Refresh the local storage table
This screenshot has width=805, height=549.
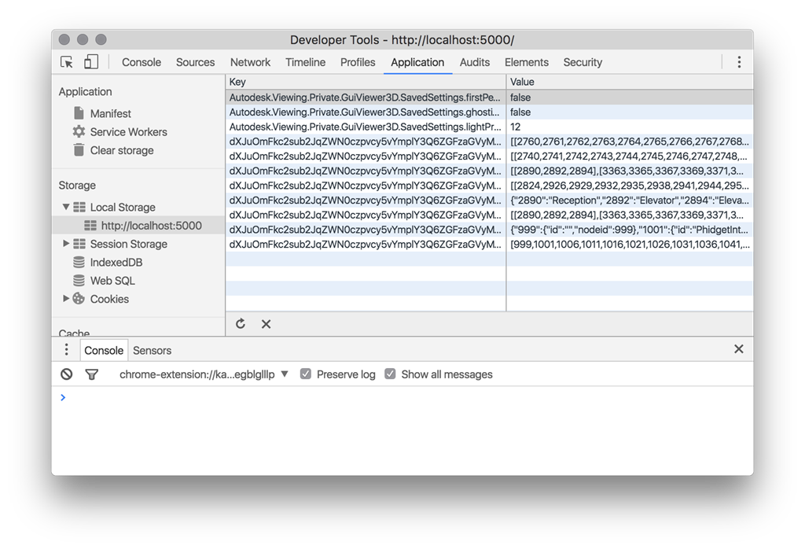241,324
